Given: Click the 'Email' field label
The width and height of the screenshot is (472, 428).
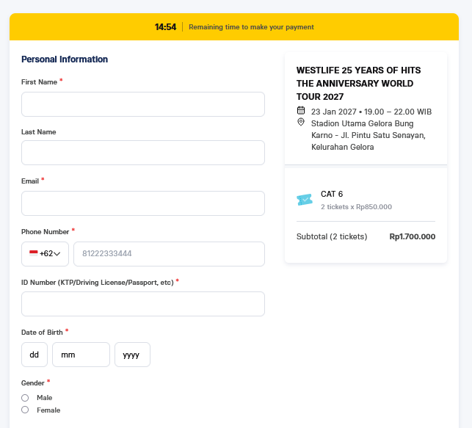Looking at the screenshot, I should point(30,181).
